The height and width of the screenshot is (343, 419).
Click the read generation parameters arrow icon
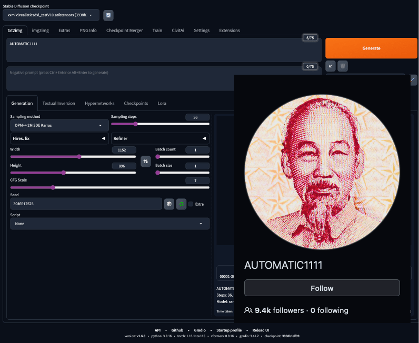tap(331, 66)
